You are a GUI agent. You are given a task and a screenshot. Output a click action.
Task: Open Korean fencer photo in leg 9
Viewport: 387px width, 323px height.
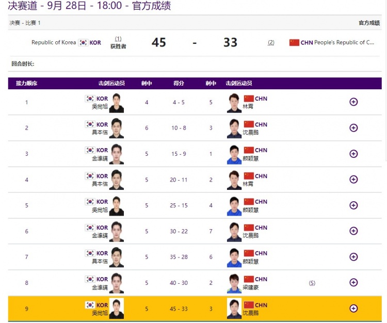click(x=117, y=309)
